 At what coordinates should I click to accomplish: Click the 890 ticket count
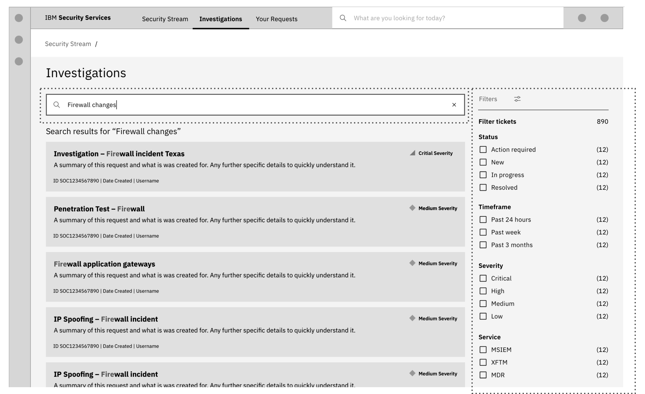coord(602,122)
